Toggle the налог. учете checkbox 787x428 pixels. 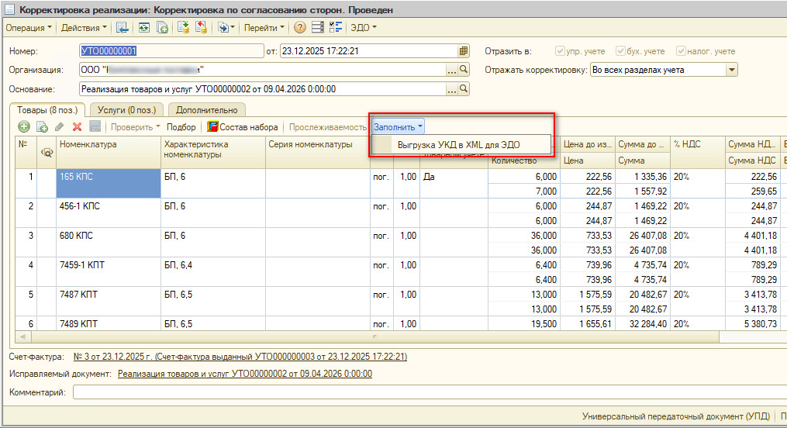click(x=681, y=50)
